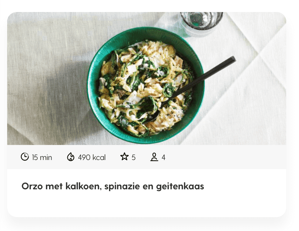Click the empty gray info bar area
This screenshot has width=299, height=231.
point(225,157)
